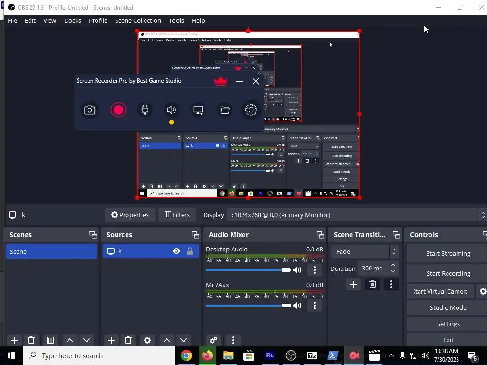Open source properties gear in Sources
Screen dimensions: 487x365
pyautogui.click(x=147, y=340)
